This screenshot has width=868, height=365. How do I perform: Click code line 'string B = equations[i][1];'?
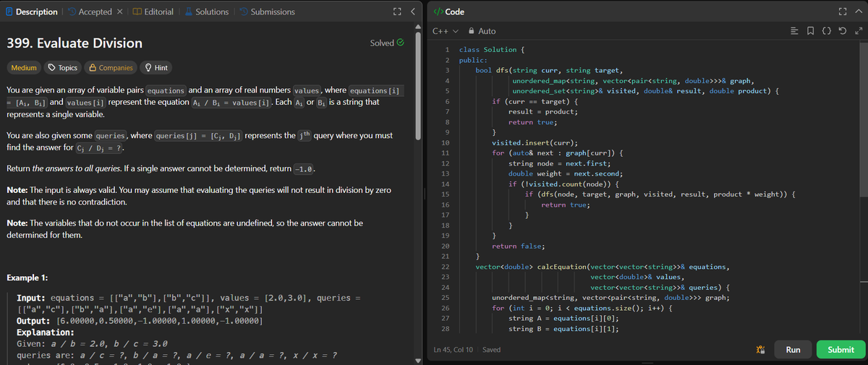pos(563,328)
